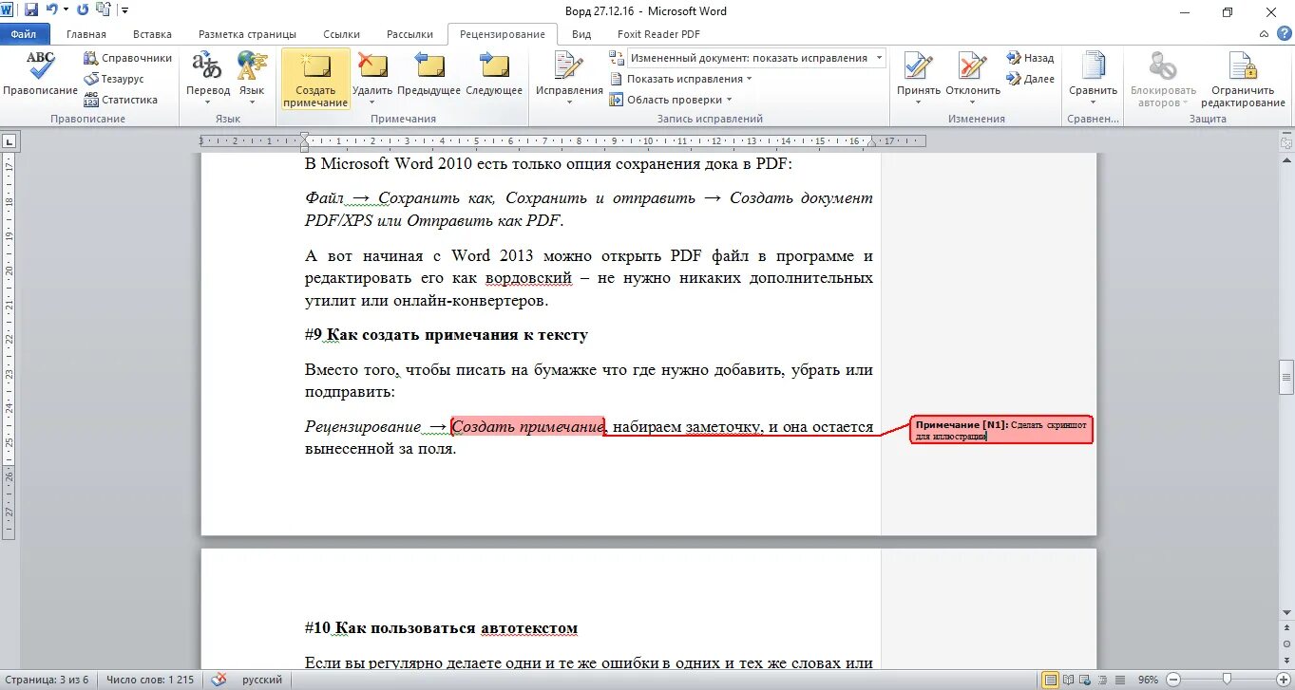Open Сравнить documents tool
This screenshot has width=1295, height=690.
click(x=1093, y=76)
